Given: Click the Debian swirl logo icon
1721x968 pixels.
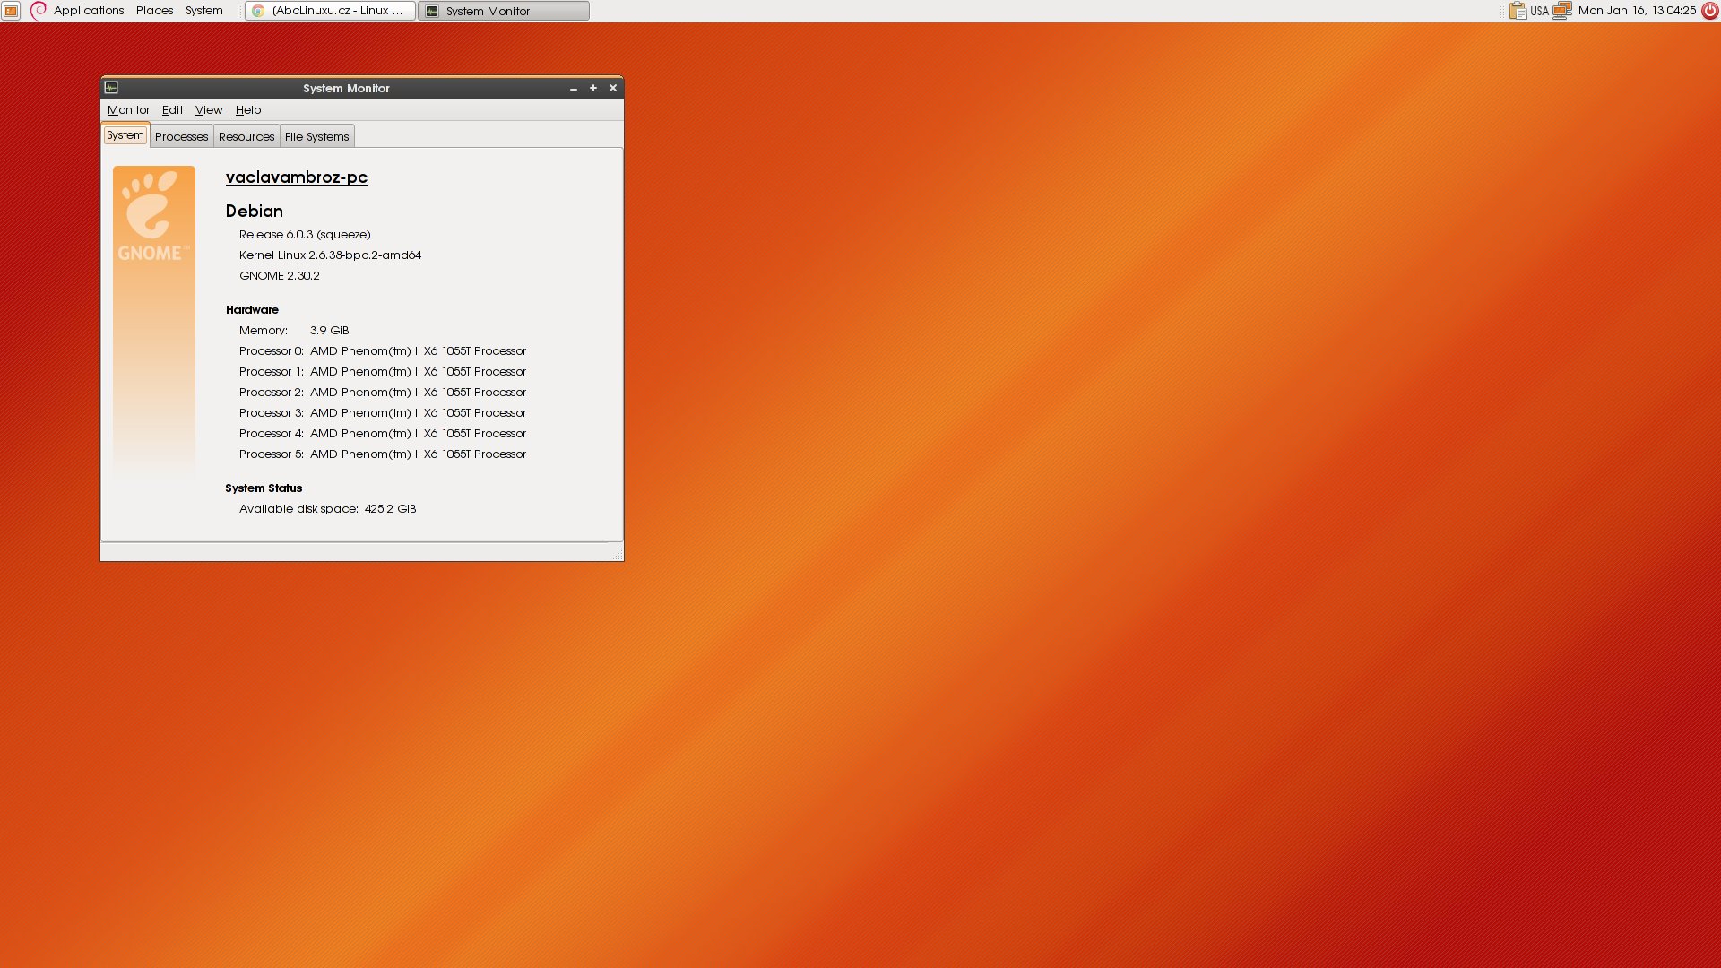Looking at the screenshot, I should [x=39, y=11].
